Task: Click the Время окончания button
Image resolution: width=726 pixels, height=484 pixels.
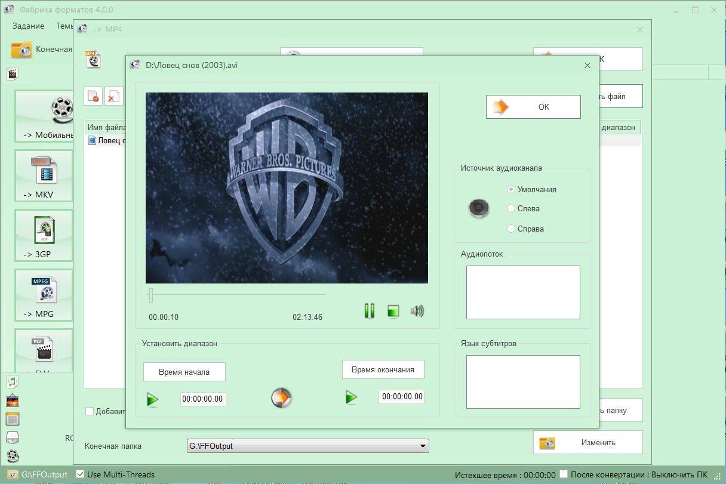Action: tap(383, 369)
